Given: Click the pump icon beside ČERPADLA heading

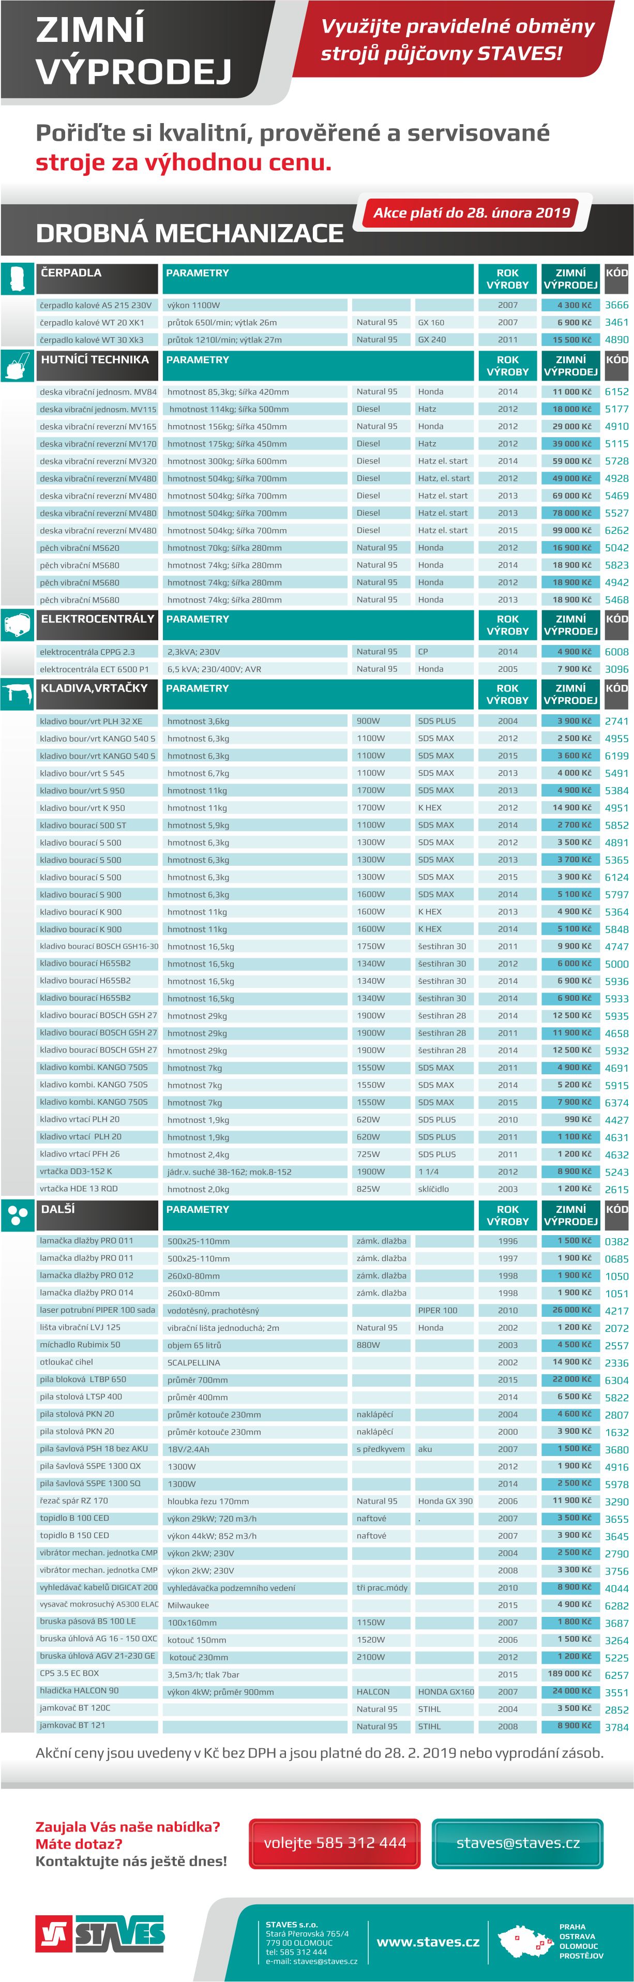Looking at the screenshot, I should click(17, 279).
